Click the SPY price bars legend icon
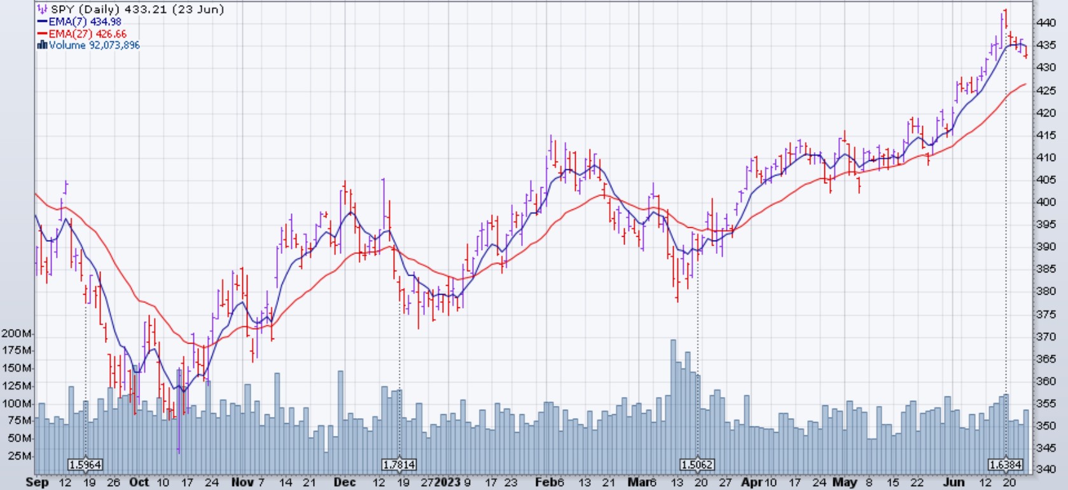 [x=42, y=10]
